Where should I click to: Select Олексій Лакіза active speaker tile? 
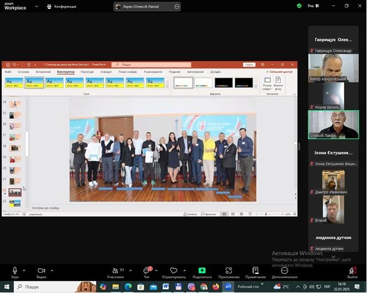click(333, 125)
